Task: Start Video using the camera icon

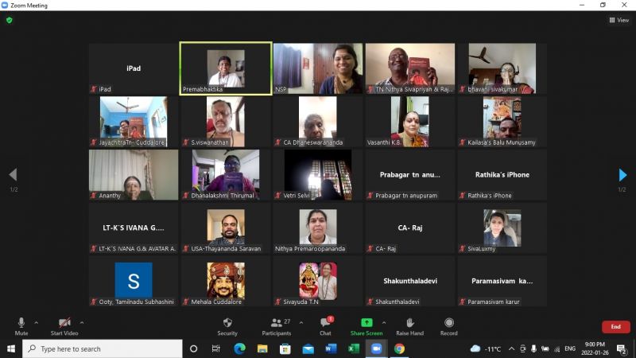Action: coord(64,323)
